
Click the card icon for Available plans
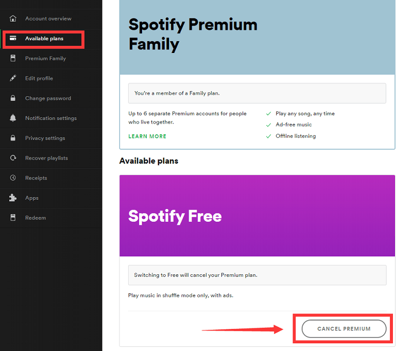(x=13, y=39)
